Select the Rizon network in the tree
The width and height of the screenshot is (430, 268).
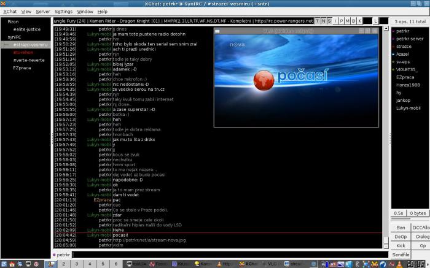[x=13, y=21]
